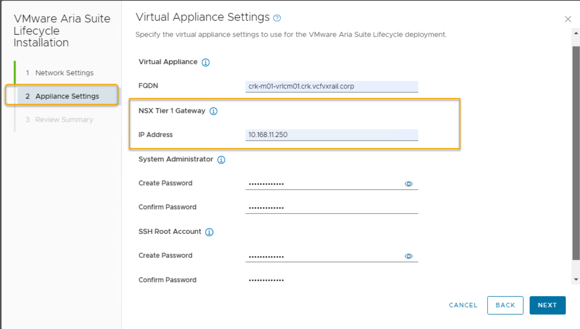Reveal the System Administrator password with eye icon
Image resolution: width=580 pixels, height=329 pixels.
pyautogui.click(x=408, y=184)
